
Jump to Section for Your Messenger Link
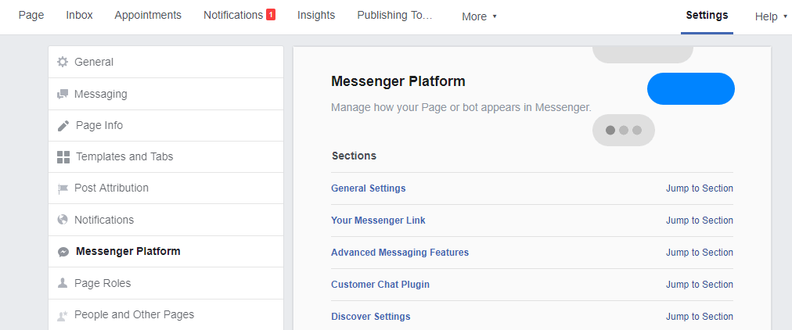700,221
